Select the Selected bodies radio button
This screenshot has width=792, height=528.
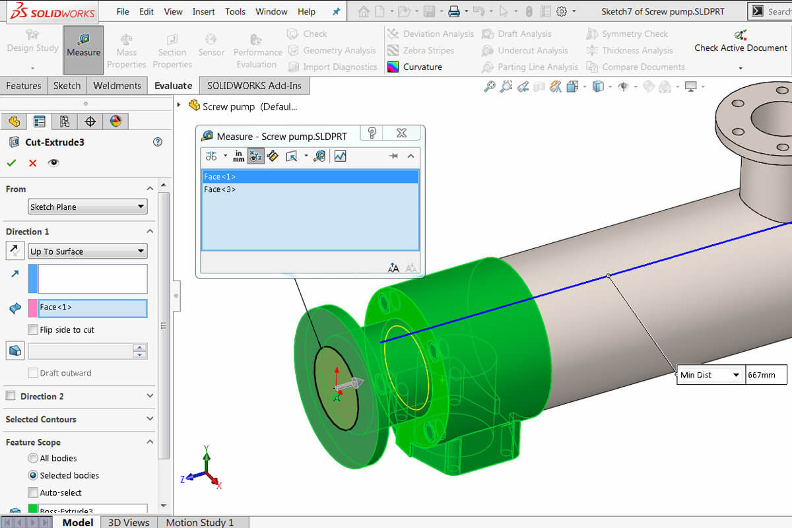33,475
